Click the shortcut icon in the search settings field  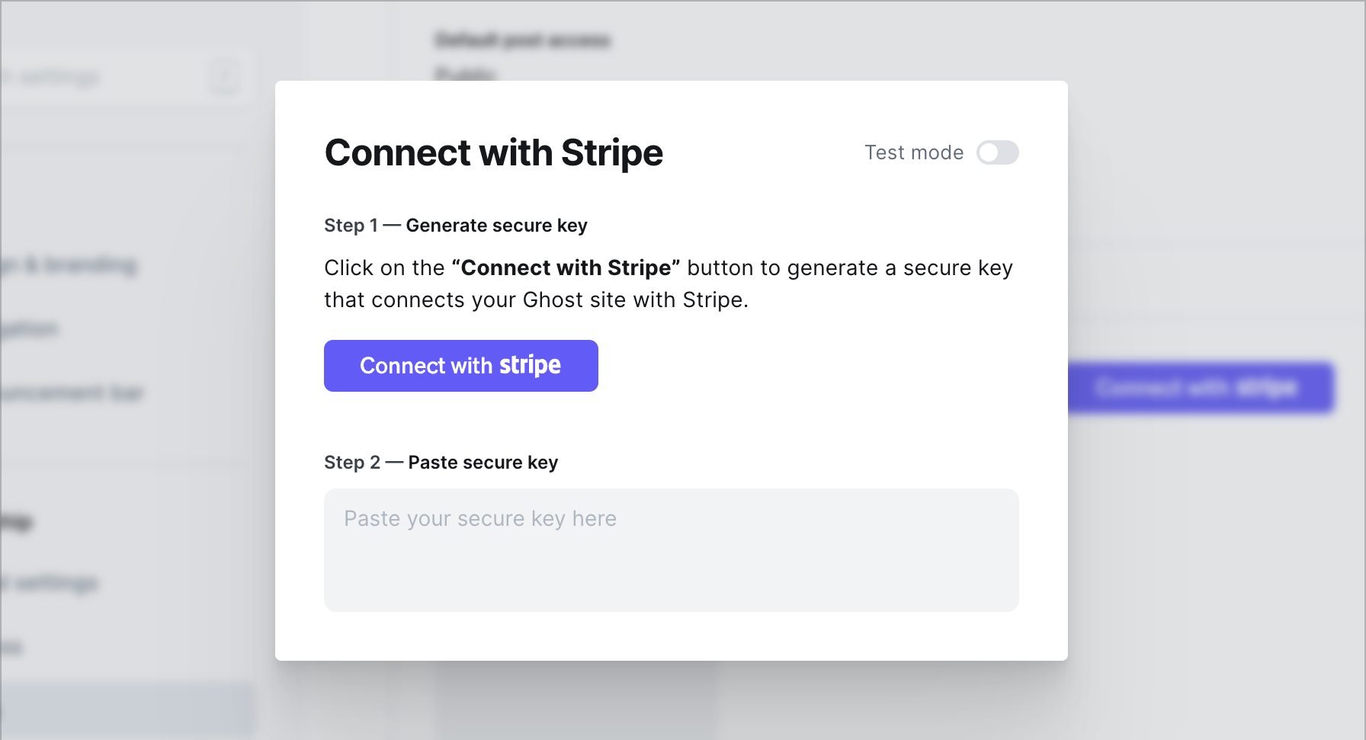click(224, 77)
